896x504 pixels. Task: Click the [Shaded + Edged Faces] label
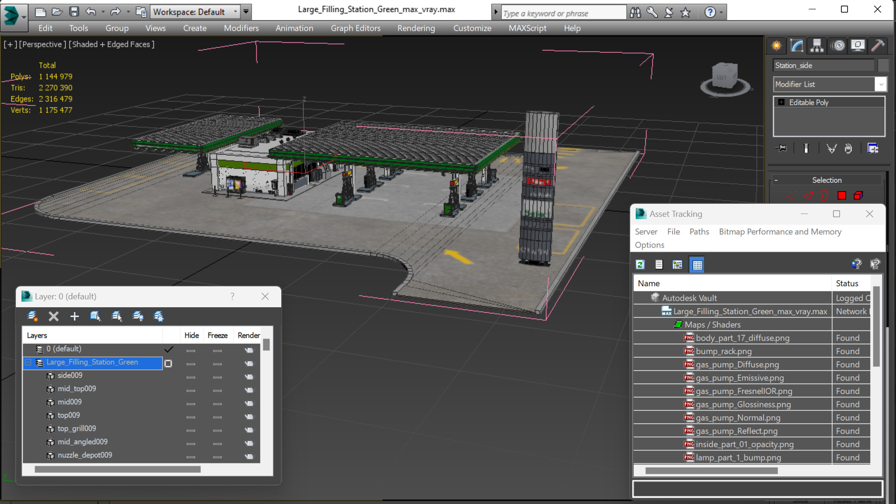coord(111,44)
